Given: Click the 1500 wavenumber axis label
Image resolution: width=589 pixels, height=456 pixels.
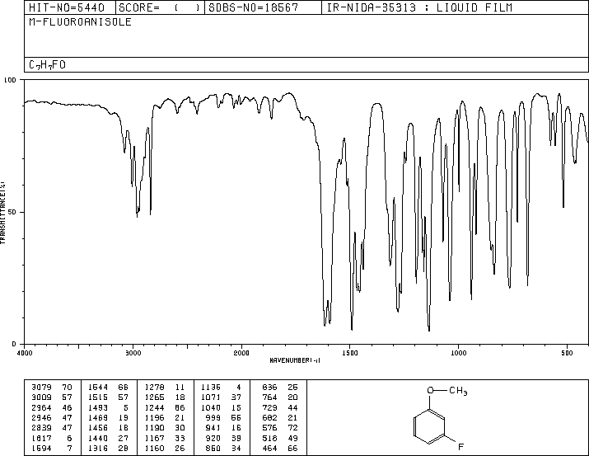Looking at the screenshot, I should 350,353.
